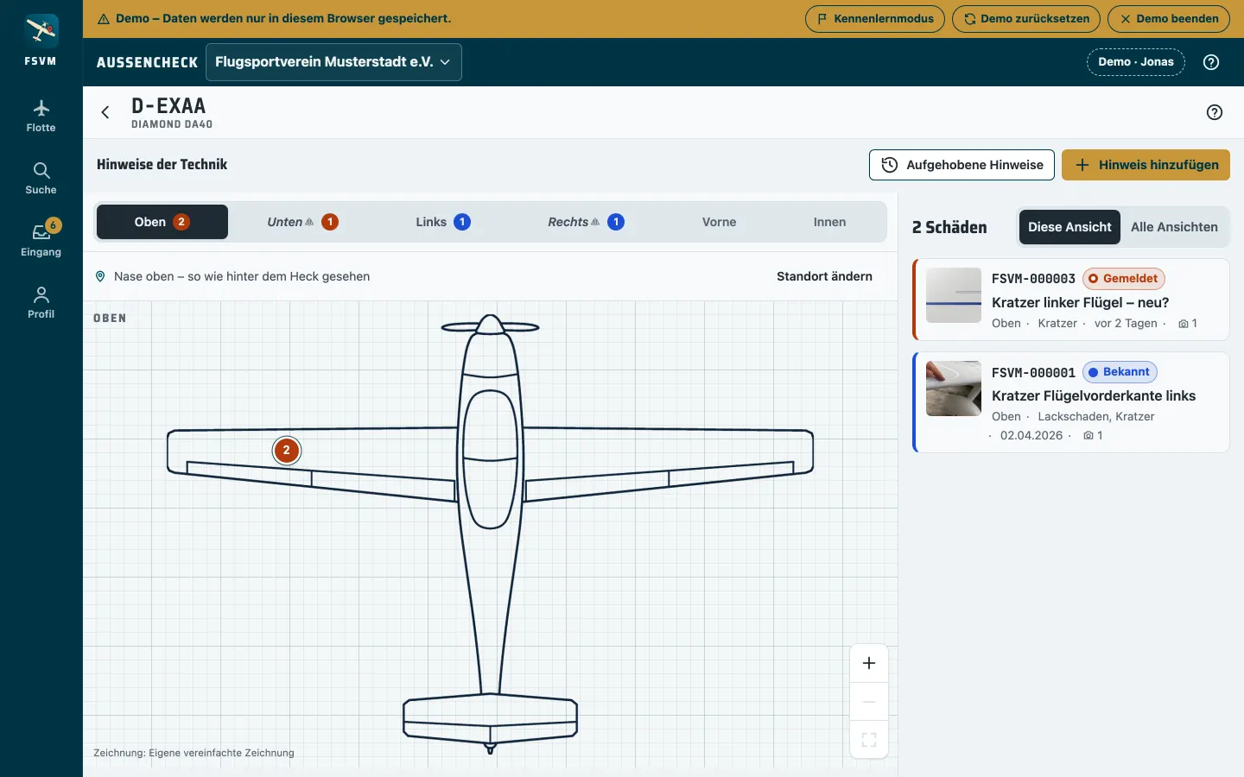Screen dimensions: 1244x777
Task: Switch to the Unten view tab
Action: 302,222
